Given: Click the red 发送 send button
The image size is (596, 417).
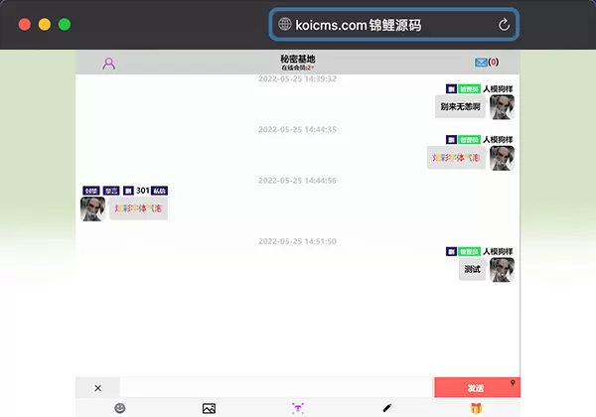Looking at the screenshot, I should 477,388.
